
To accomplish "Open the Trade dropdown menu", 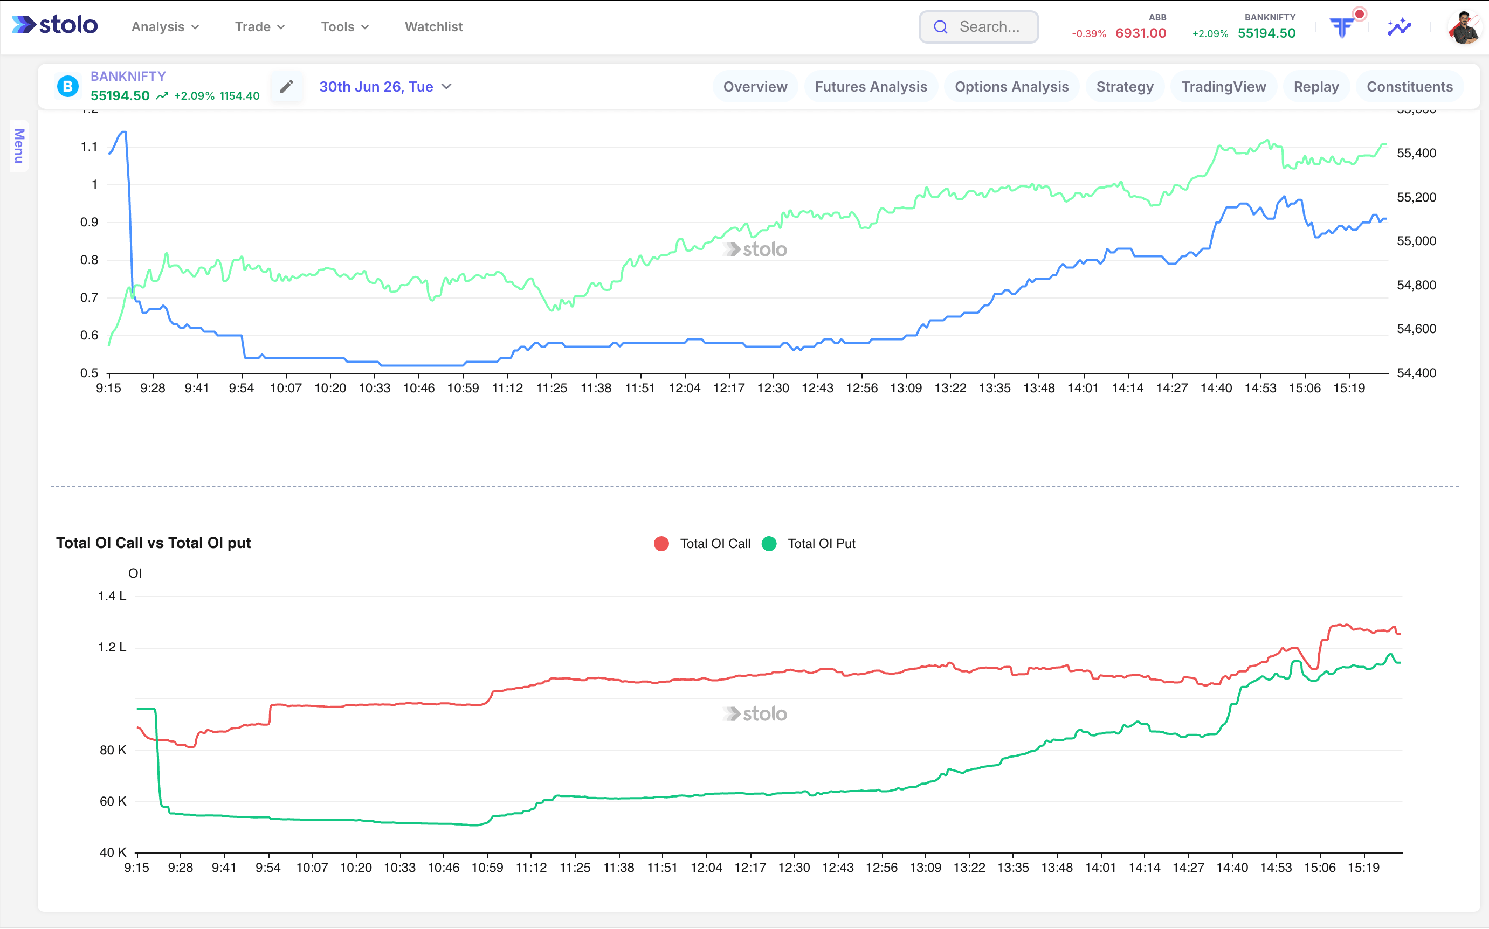I will [x=259, y=26].
